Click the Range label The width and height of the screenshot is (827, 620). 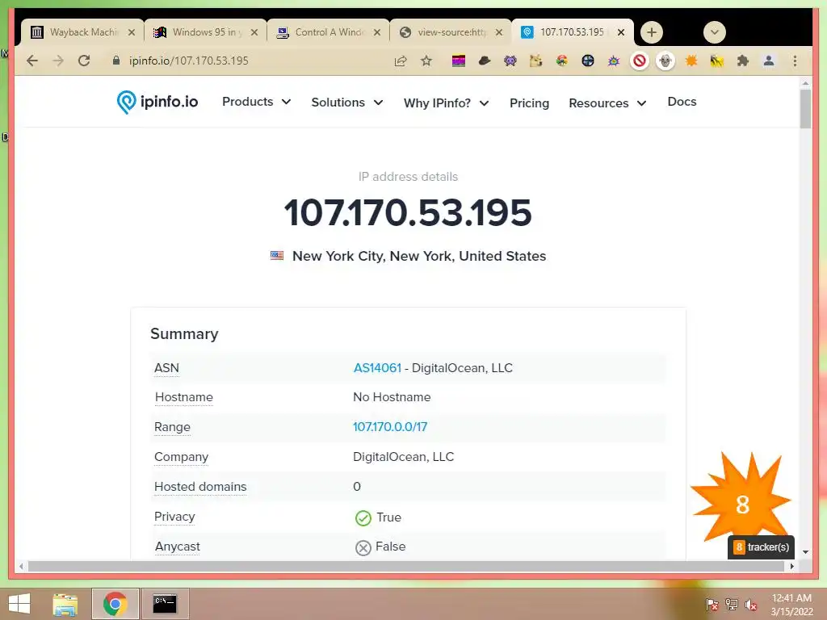[x=172, y=427]
